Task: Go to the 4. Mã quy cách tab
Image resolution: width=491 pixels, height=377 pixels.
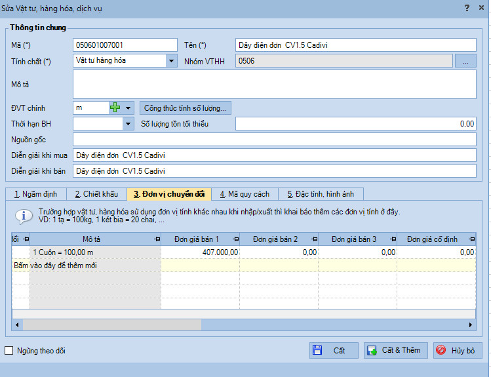Action: pos(245,194)
